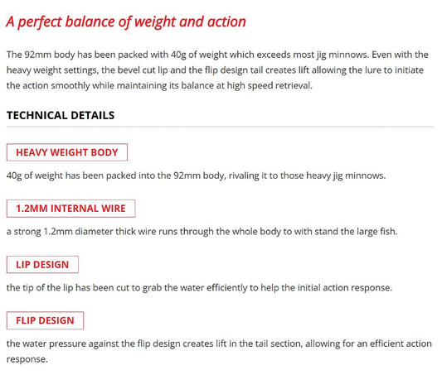This screenshot has height=375, width=442.
Task: Click the sentence about 1.2mm thick wire
Action: (202, 232)
